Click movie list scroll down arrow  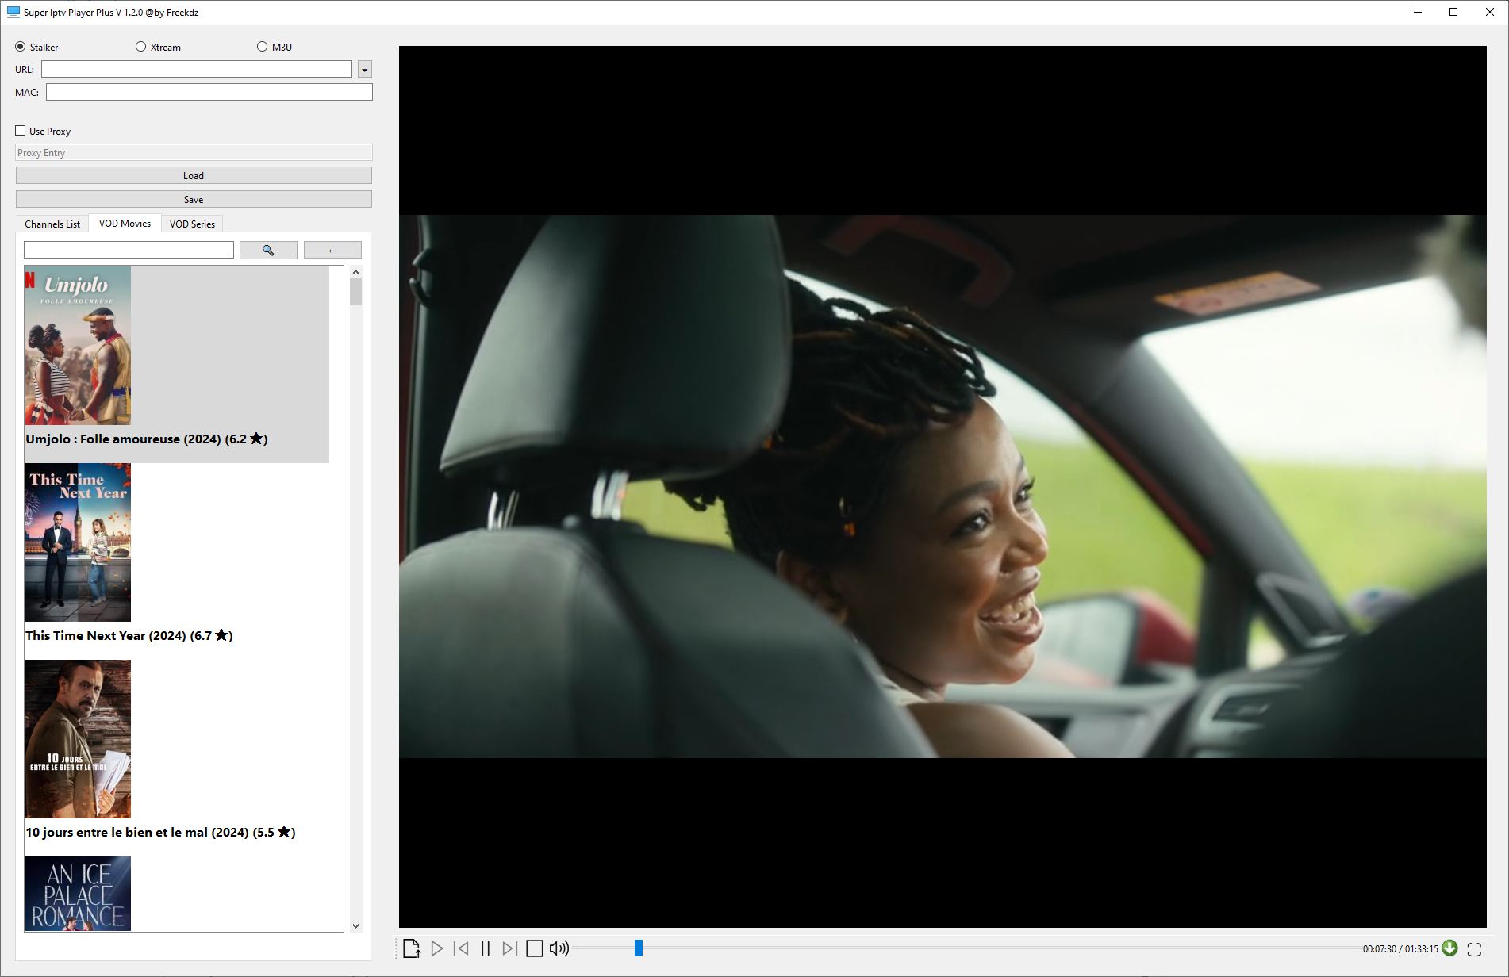click(355, 925)
